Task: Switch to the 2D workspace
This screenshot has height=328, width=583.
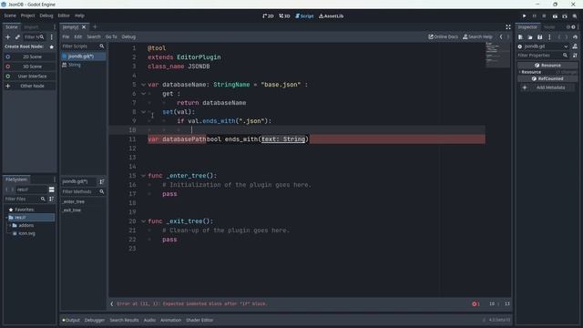Action: 268,16
